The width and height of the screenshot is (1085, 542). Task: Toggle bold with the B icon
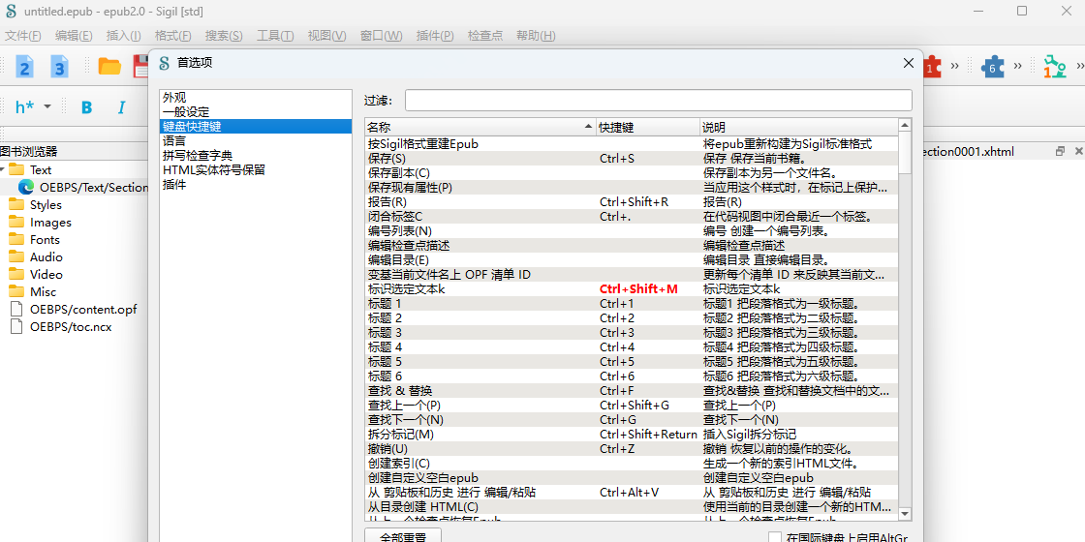tap(86, 107)
